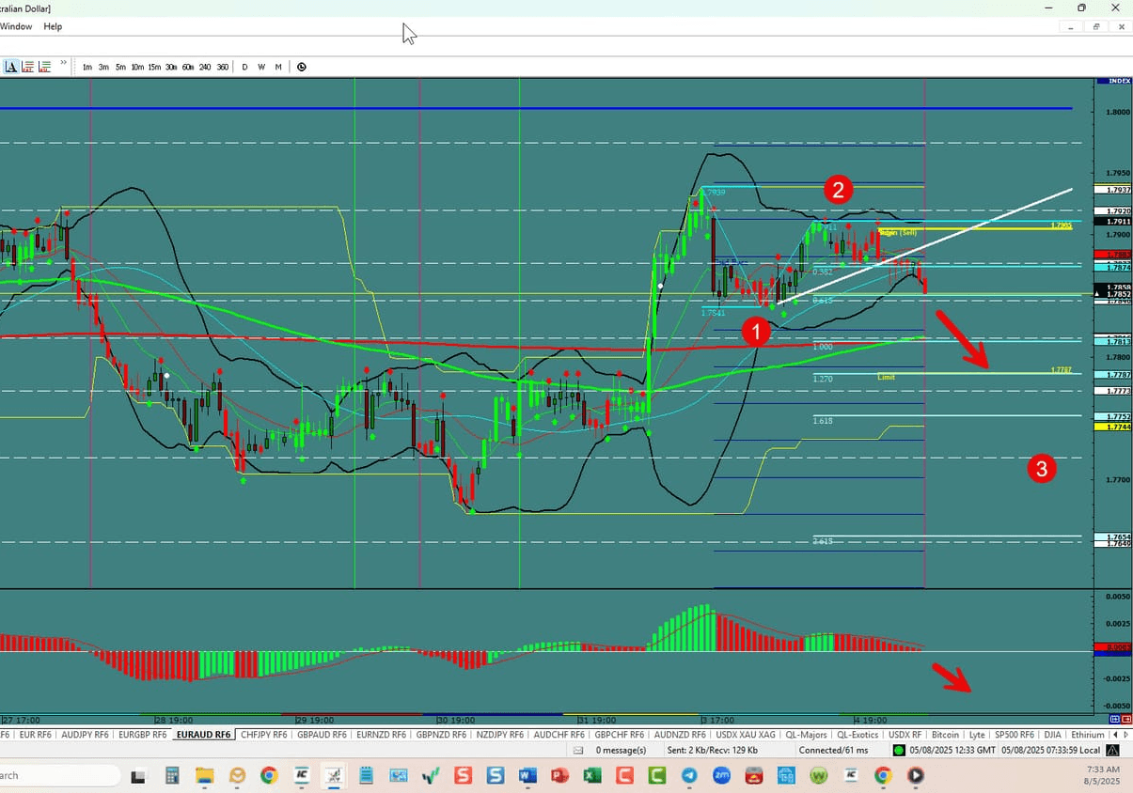Click the Sent/Recv data counter in status bar
The image size is (1133, 793).
click(711, 750)
